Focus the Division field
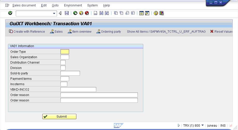This screenshot has width=238, height=130. coord(63,68)
